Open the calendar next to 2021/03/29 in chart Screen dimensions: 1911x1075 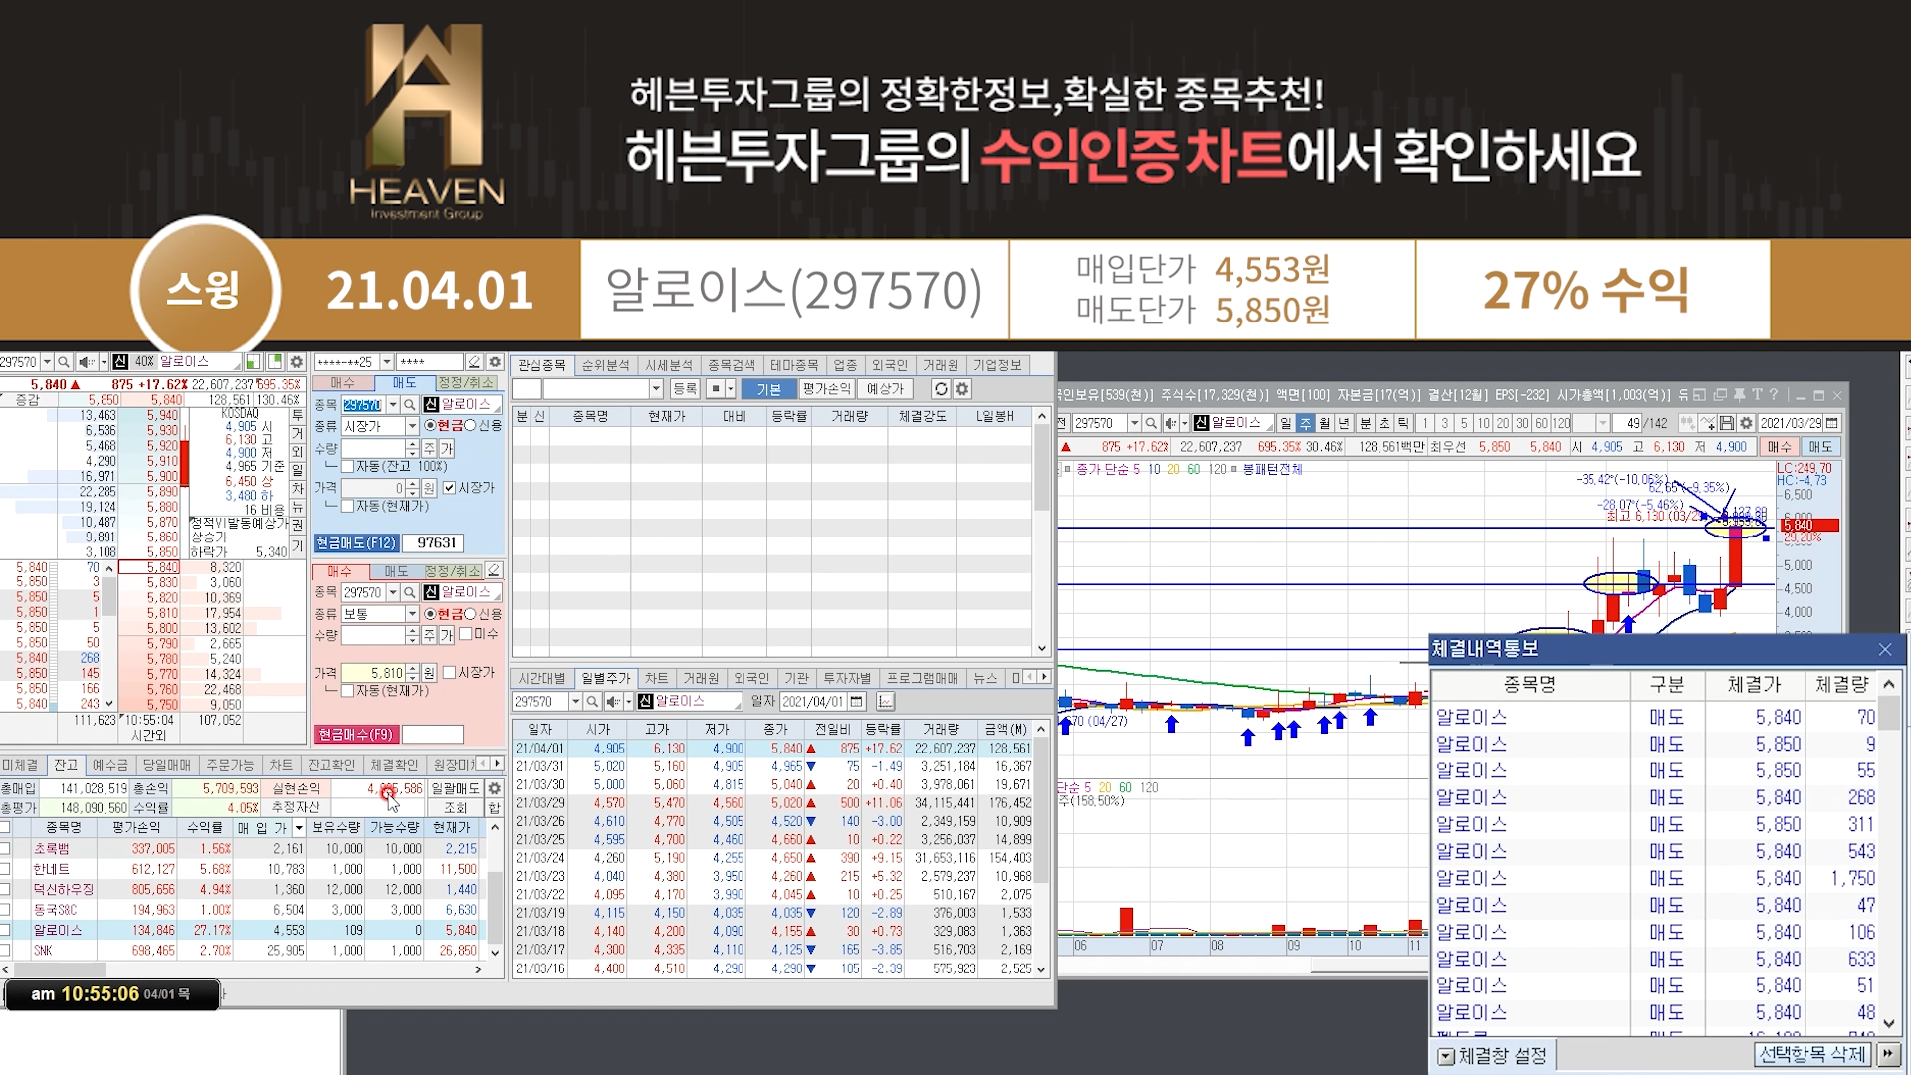[1833, 423]
